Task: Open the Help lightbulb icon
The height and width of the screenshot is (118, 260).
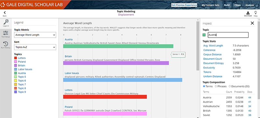Action: click(x=255, y=13)
